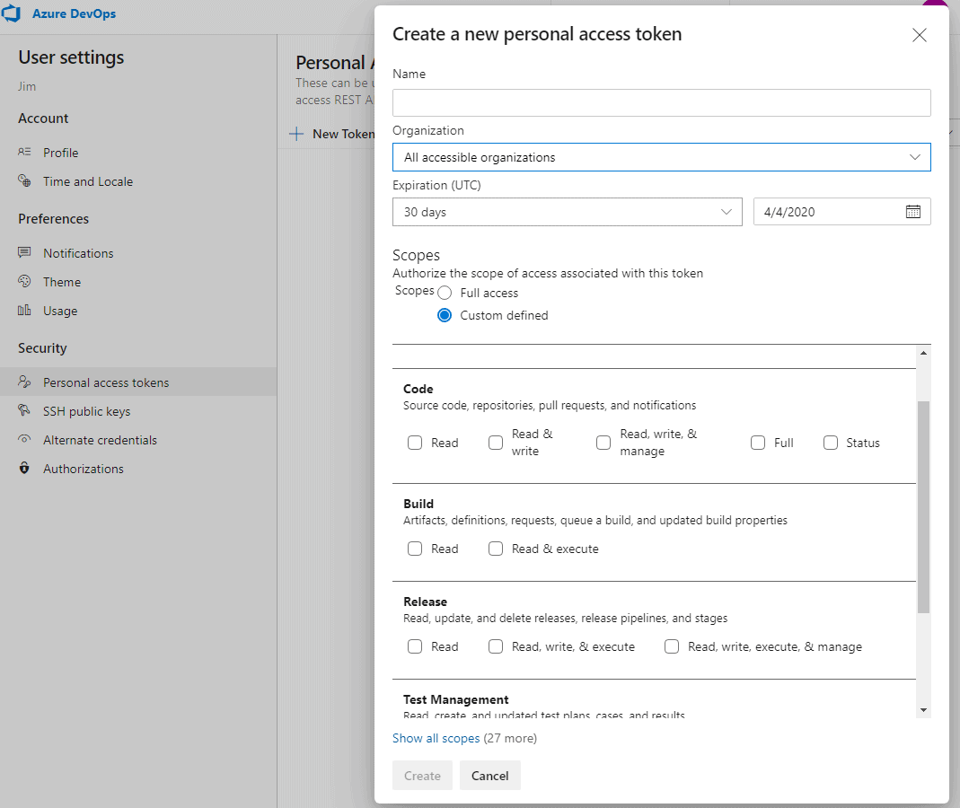The image size is (960, 808).
Task: Check Code Read, write, & manage checkbox
Action: (603, 443)
